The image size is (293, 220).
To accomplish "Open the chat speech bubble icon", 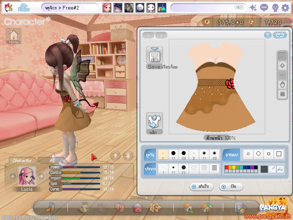I will (x=264, y=8).
